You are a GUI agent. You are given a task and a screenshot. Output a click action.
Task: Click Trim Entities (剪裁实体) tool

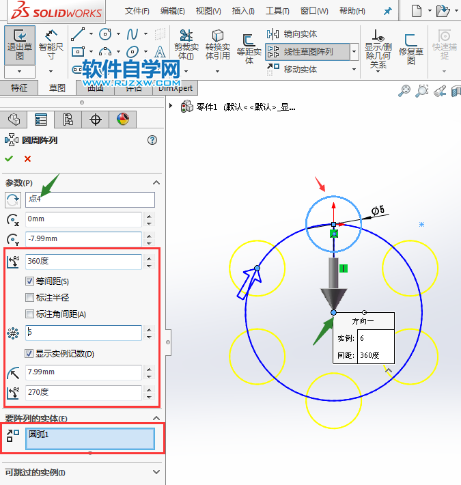[186, 45]
